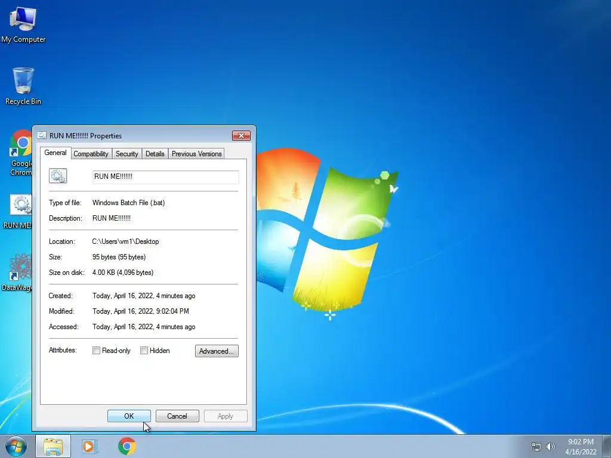The width and height of the screenshot is (611, 458).
Task: Select the Google Chrome desktop shortcut
Action: pos(21,153)
